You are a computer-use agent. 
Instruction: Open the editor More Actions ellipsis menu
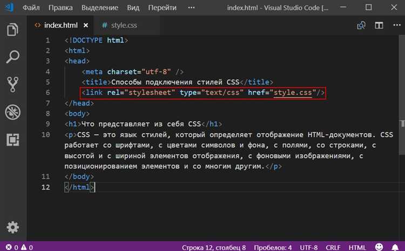(x=395, y=25)
